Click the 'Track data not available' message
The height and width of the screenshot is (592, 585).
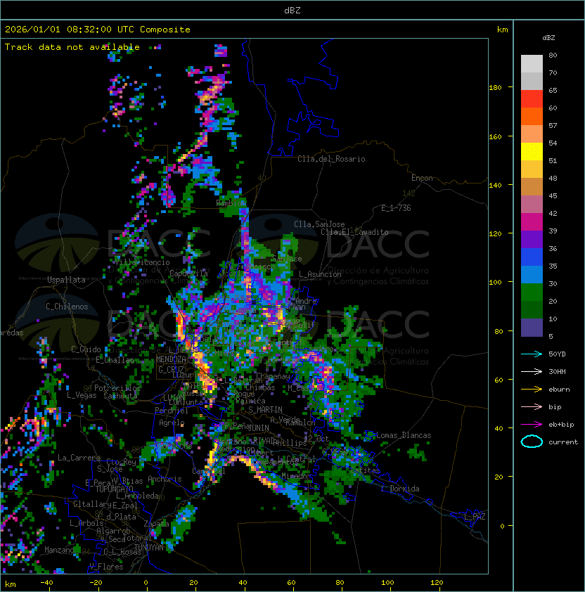[72, 47]
